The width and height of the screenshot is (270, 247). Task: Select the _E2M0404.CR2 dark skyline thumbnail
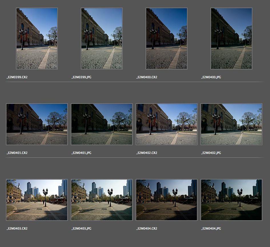[167, 200]
